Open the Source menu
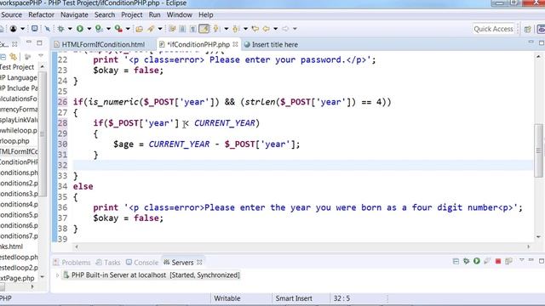The image size is (545, 306). (x=11, y=15)
